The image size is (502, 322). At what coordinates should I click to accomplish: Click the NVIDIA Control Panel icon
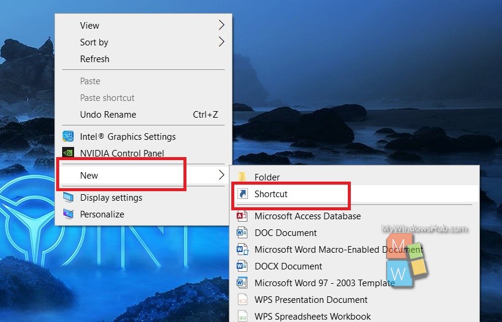point(68,152)
